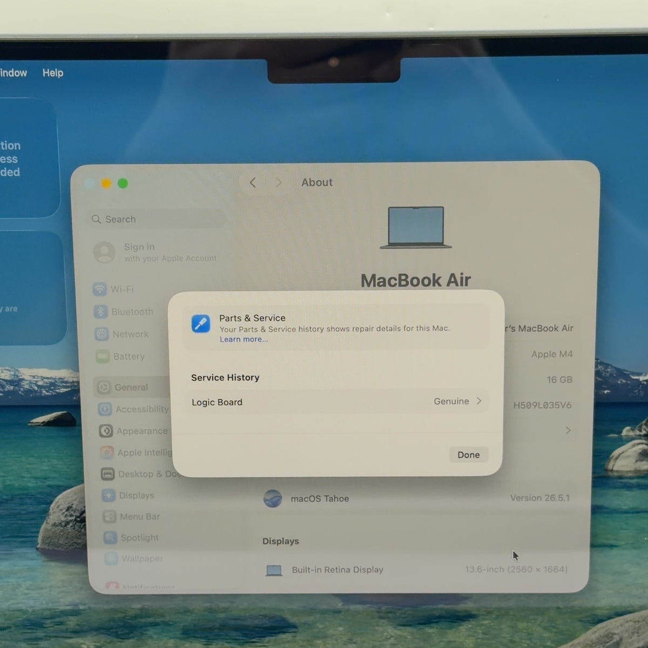Click the MacBook Air title text
This screenshot has width=648, height=648.
click(x=416, y=280)
